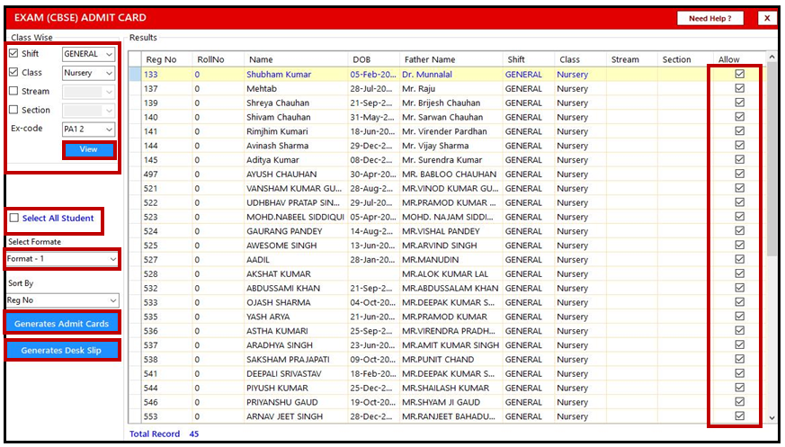This screenshot has height=447, width=785.
Task: Click father name MR.PUNIT CHAND
Action: 438,360
